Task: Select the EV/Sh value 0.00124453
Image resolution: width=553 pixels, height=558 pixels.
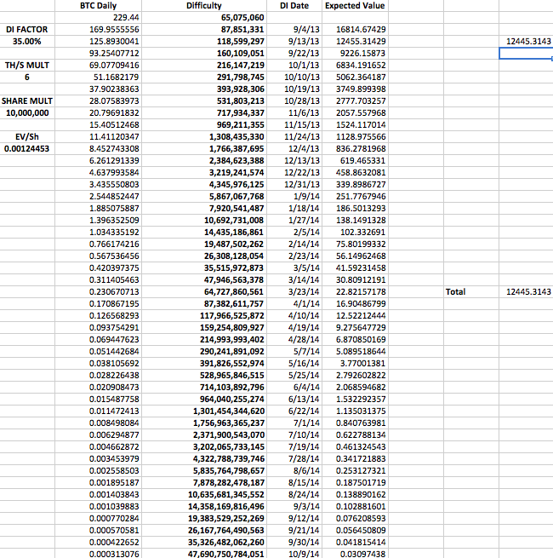Action: point(27,149)
